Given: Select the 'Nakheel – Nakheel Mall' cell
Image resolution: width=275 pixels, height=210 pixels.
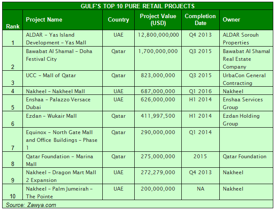Looking at the screenshot, I should tap(55, 91).
